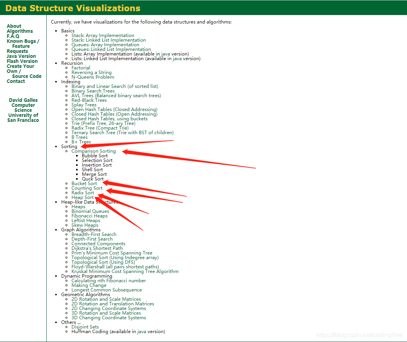Screen dimensions: 407x342
Task: Open the F.A.Q sidebar link
Action: point(13,36)
